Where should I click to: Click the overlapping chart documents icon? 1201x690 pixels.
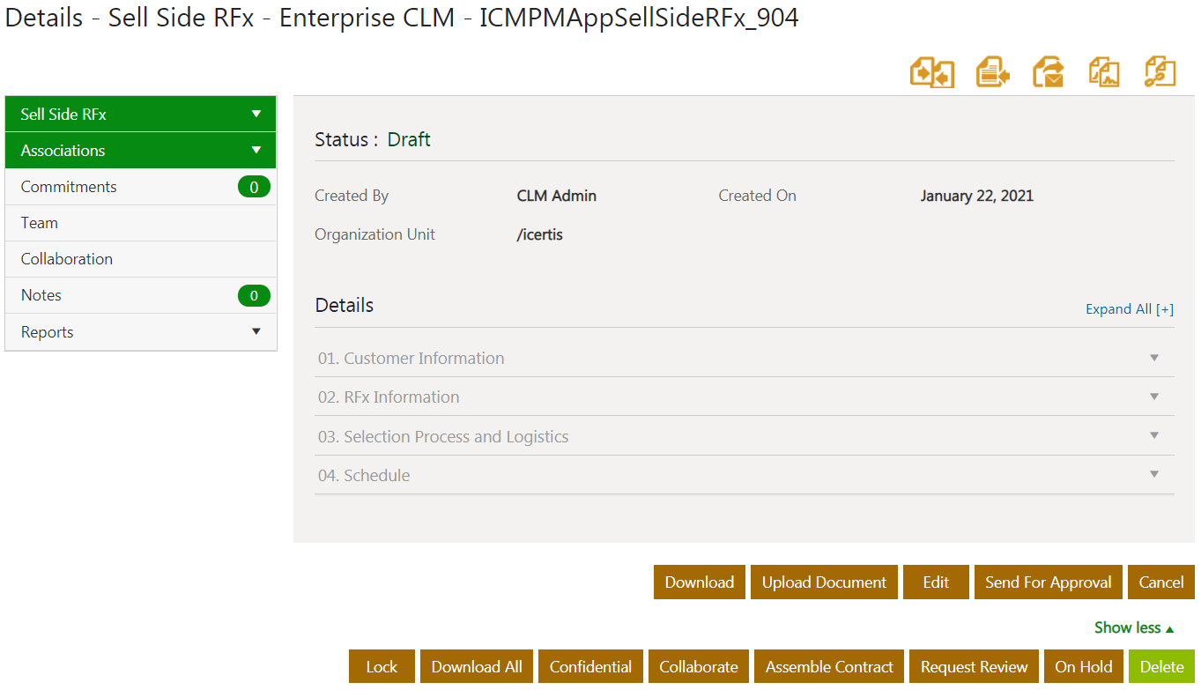1104,72
